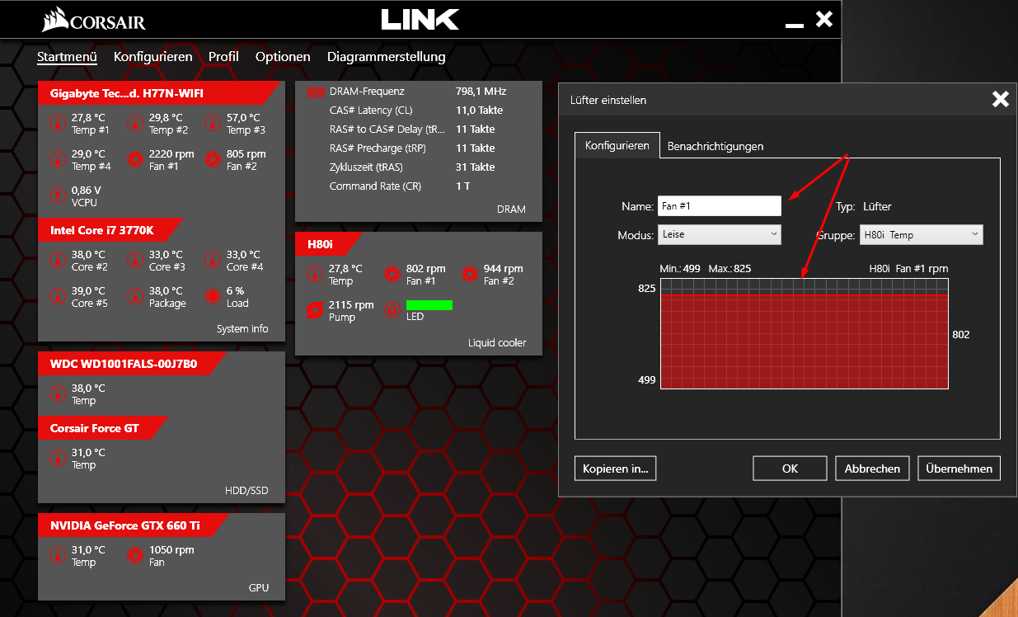This screenshot has width=1018, height=617.
Task: Click the Core #5 temperature icon
Action: 57,297
